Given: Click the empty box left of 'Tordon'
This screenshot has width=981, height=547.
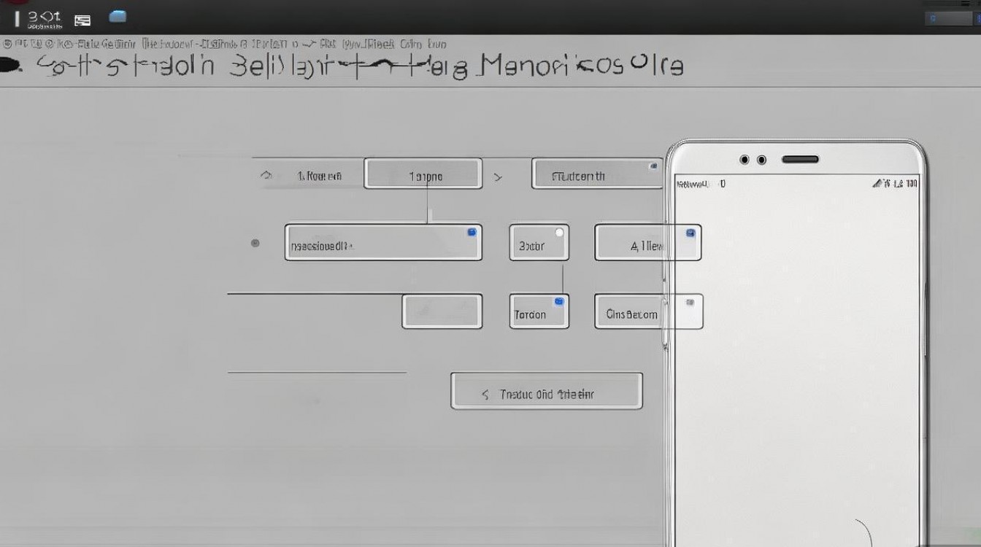Looking at the screenshot, I should click(442, 311).
